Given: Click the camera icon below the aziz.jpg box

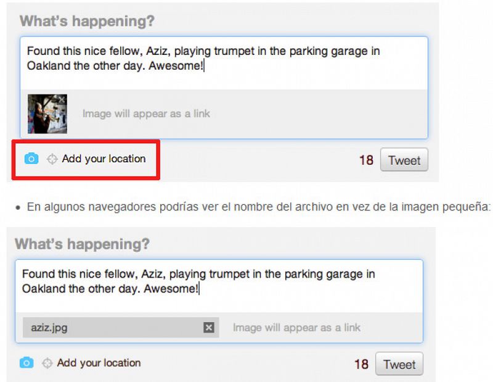Looking at the screenshot, I should 26,362.
